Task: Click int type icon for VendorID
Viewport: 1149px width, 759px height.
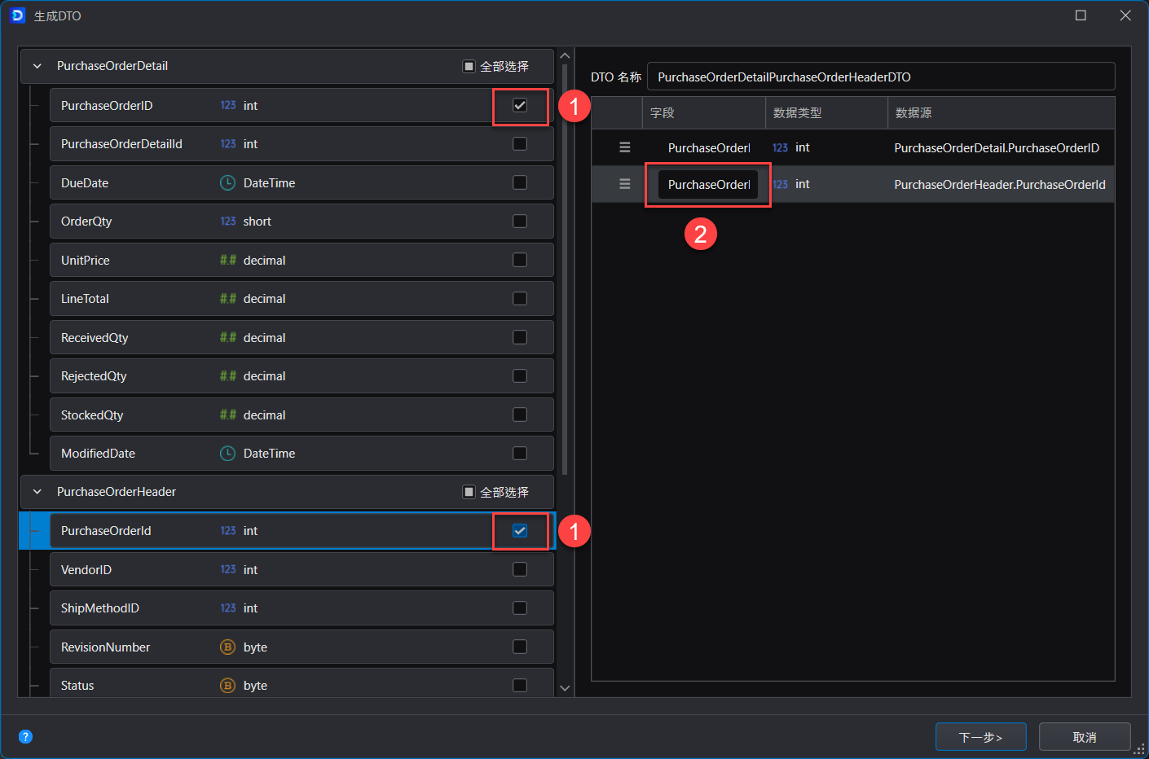Action: 228,570
